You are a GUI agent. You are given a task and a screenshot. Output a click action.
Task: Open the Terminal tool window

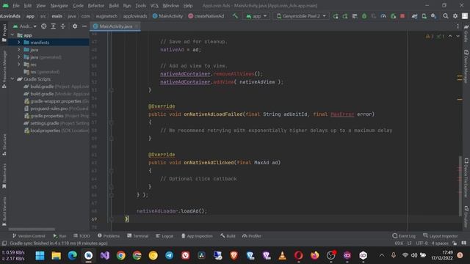pos(137,236)
